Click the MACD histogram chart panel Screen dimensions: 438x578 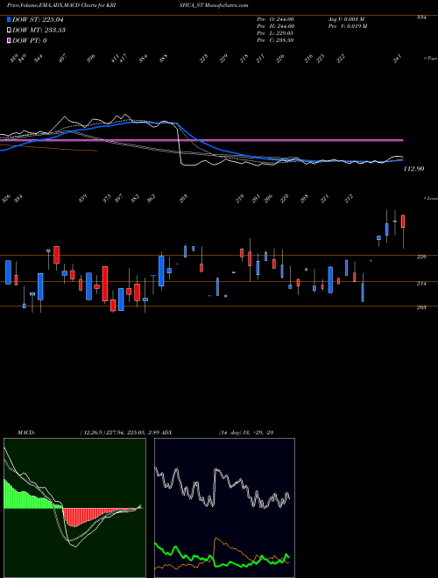coord(74,508)
